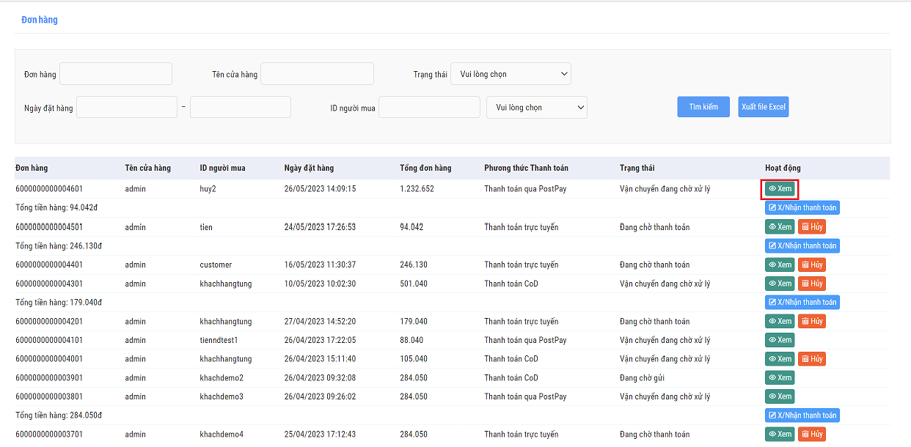Cancel order 6000000000004001 with Hủy
The width and height of the screenshot is (911, 447).
click(811, 359)
